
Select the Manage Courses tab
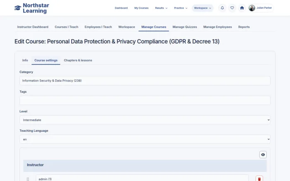pyautogui.click(x=154, y=27)
